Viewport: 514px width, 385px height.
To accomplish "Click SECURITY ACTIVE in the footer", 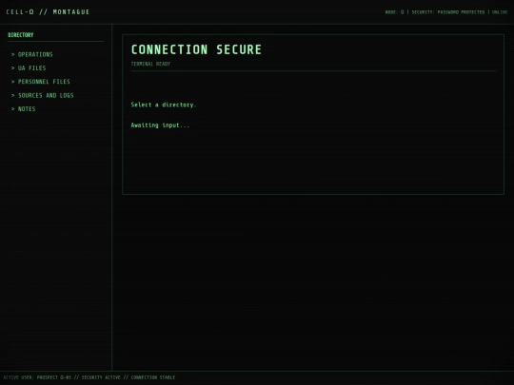I will (x=101, y=377).
